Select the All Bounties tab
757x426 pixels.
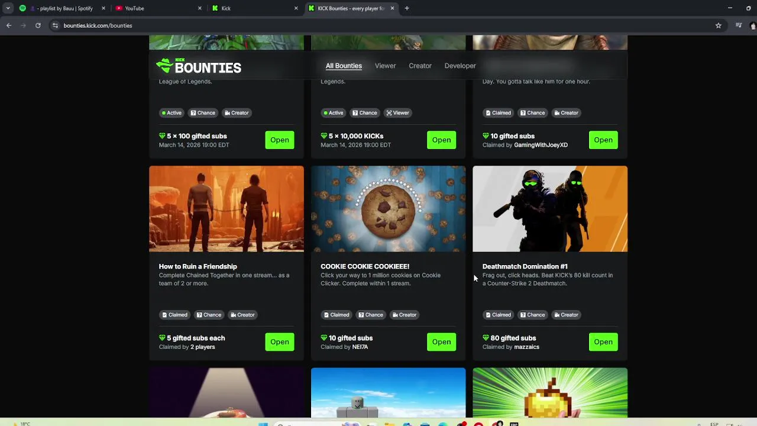point(344,66)
